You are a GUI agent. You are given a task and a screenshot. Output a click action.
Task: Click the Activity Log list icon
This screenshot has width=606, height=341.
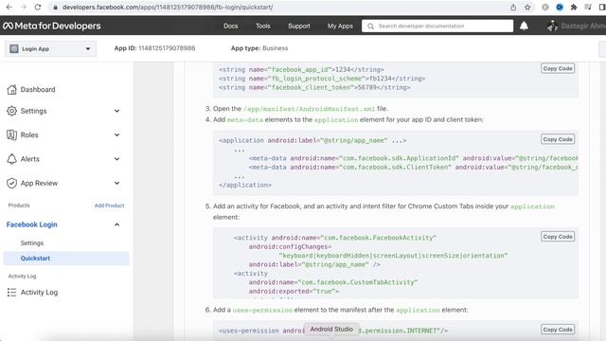click(x=11, y=293)
